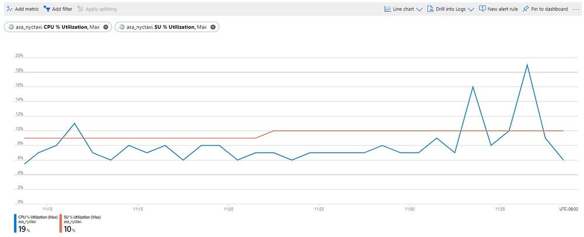The image size is (584, 237).
Task: Click the Add metric button label
Action: (x=27, y=9)
